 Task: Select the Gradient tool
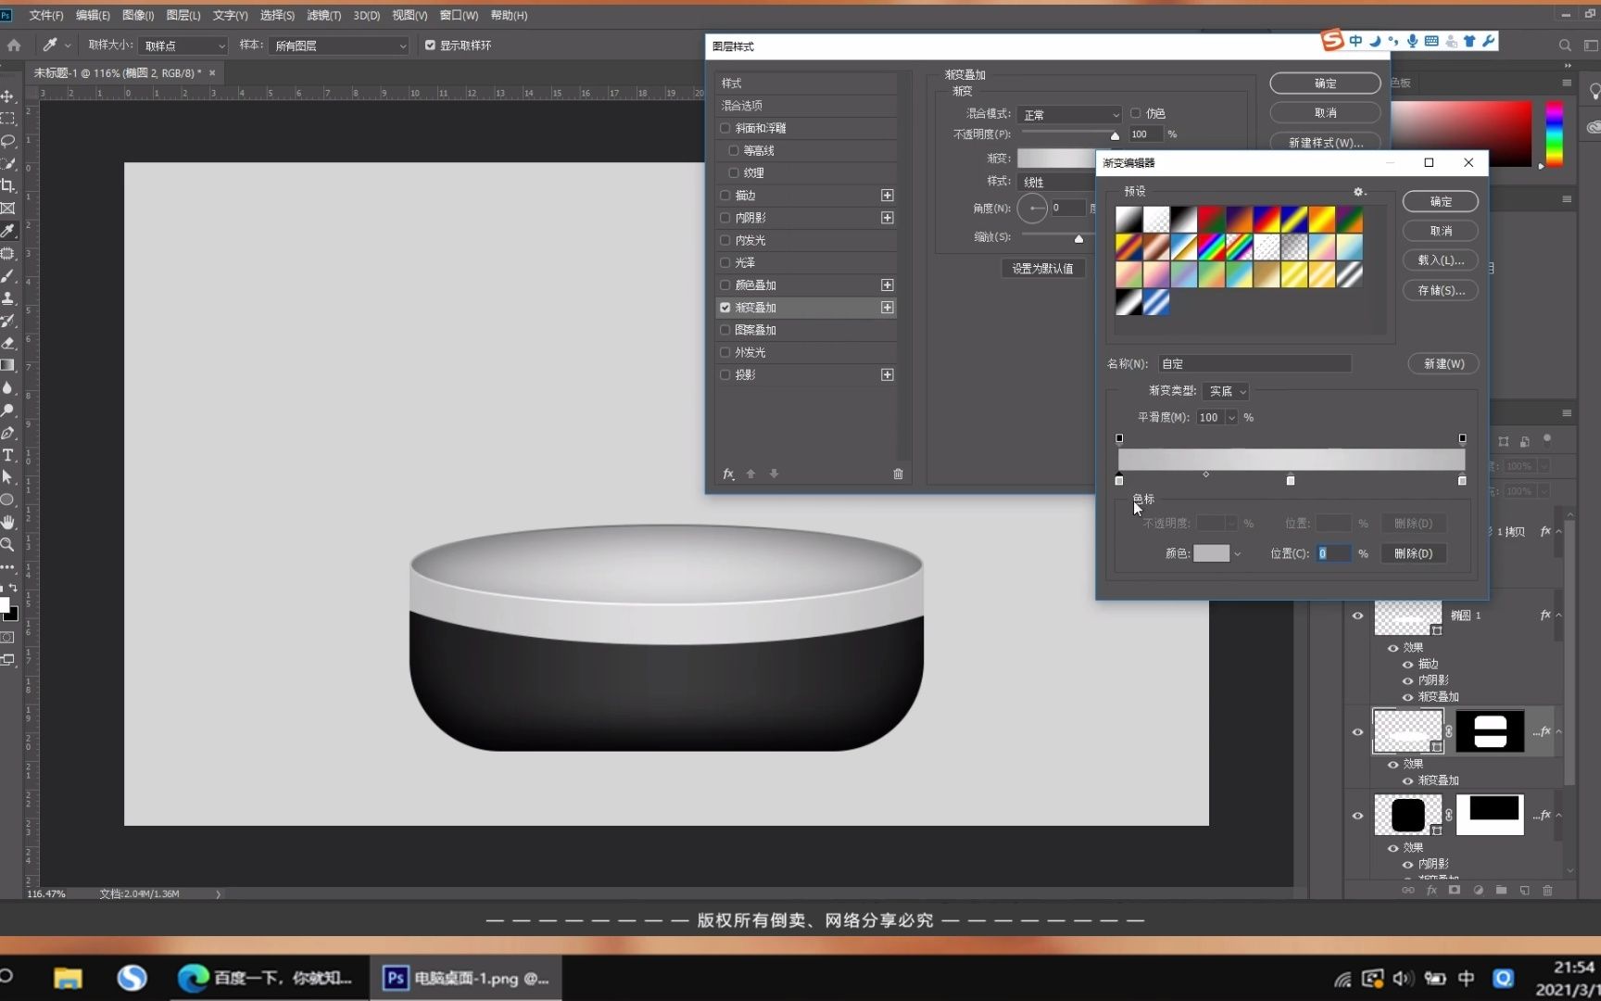pos(8,365)
